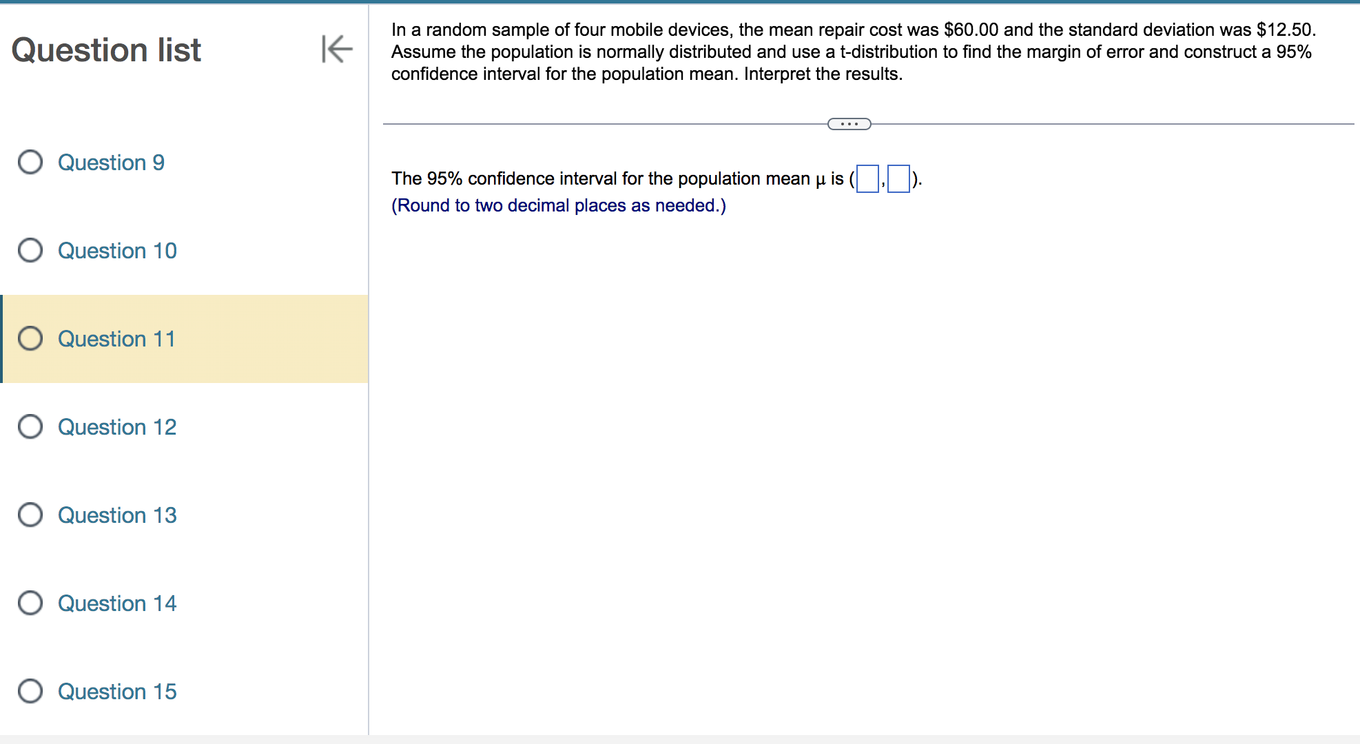Click the Question list heading
The width and height of the screenshot is (1360, 744).
coord(107,49)
